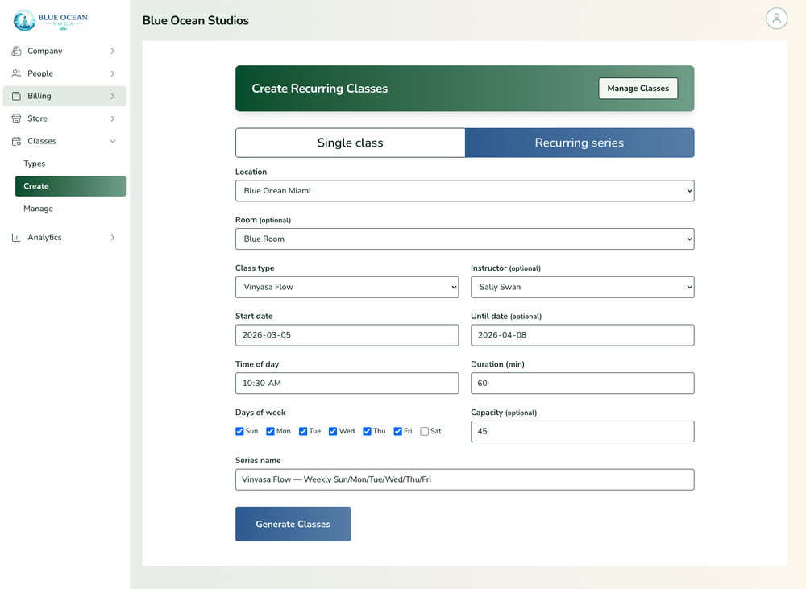Click the Blue Ocean Studios title

(x=195, y=21)
